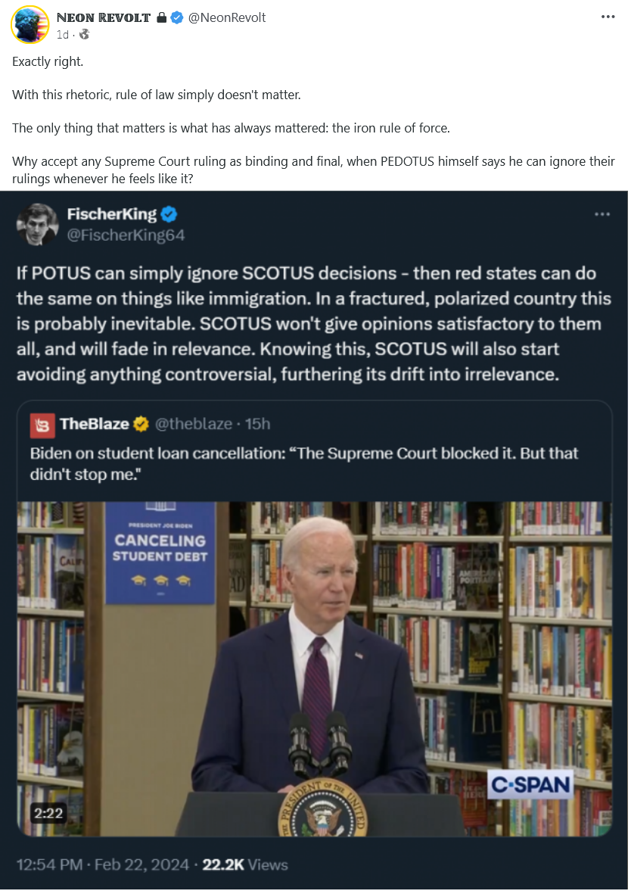The width and height of the screenshot is (631, 894).
Task: Open Neon Revolt profile avatar
Action: point(30,24)
